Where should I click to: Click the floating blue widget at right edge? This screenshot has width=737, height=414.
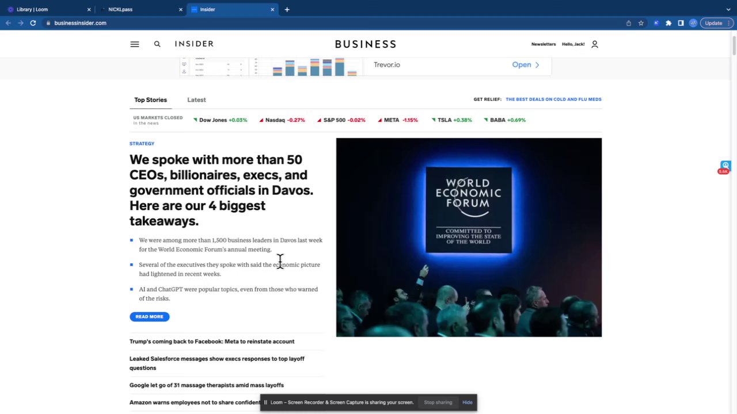click(x=725, y=166)
